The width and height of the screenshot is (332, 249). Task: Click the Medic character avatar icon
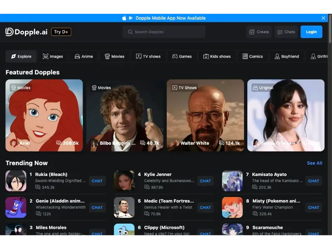click(124, 207)
